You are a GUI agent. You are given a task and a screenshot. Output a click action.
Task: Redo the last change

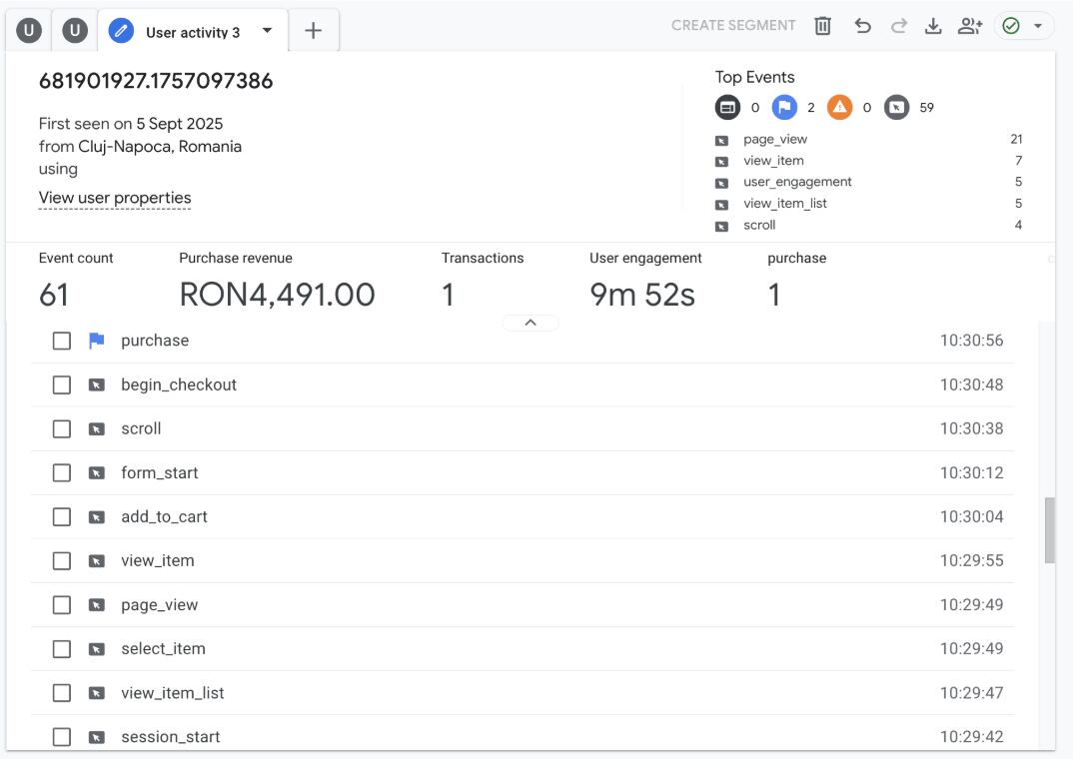(x=898, y=26)
